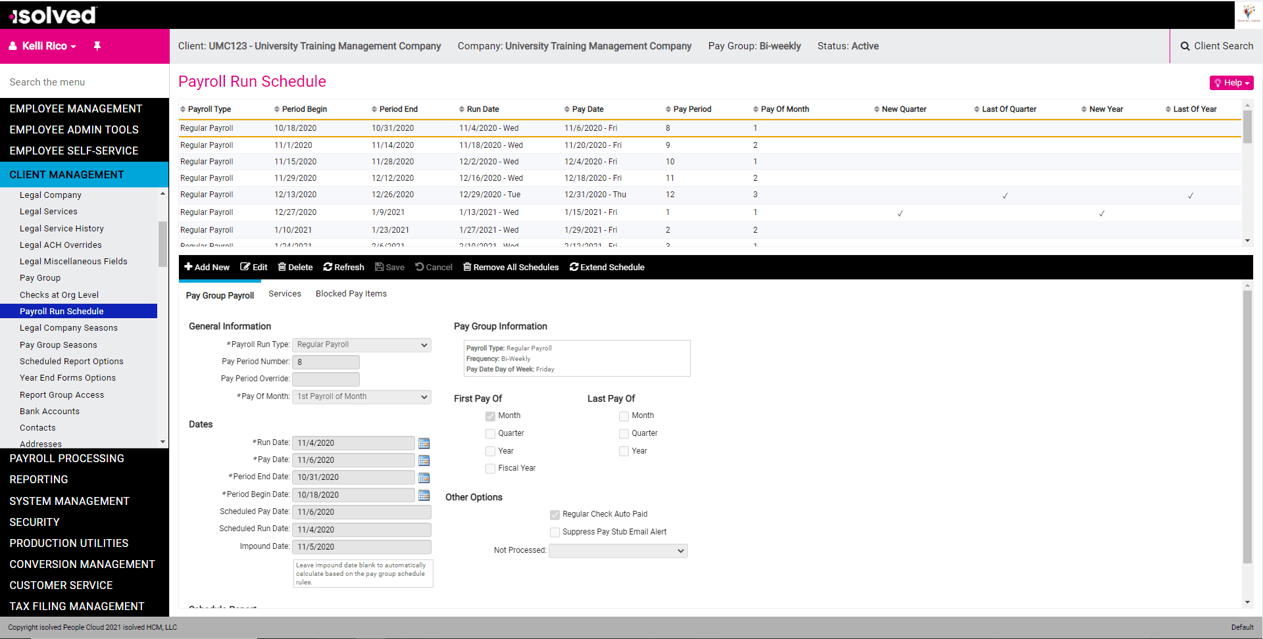Open the Blocked Pay Items tab

[x=351, y=294]
